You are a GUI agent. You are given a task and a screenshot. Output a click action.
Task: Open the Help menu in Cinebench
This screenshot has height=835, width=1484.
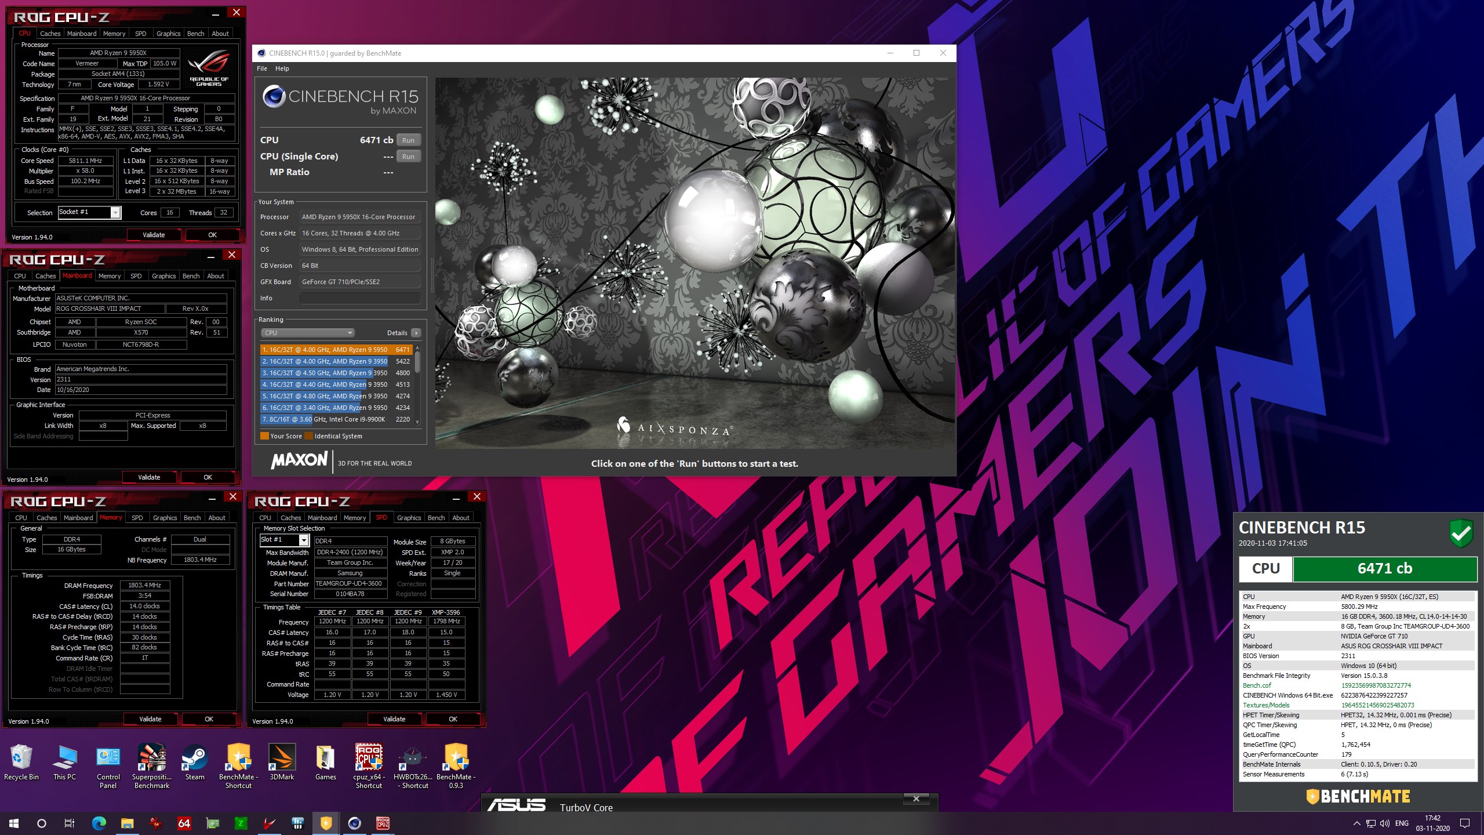(282, 68)
